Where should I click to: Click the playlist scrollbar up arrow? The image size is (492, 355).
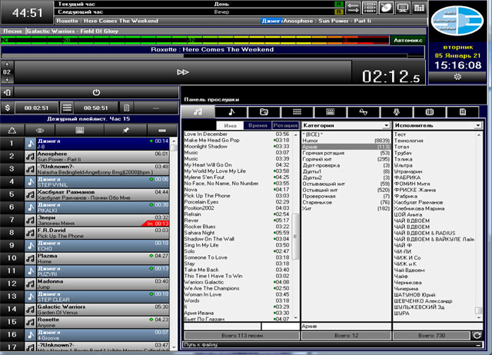[x=174, y=141]
